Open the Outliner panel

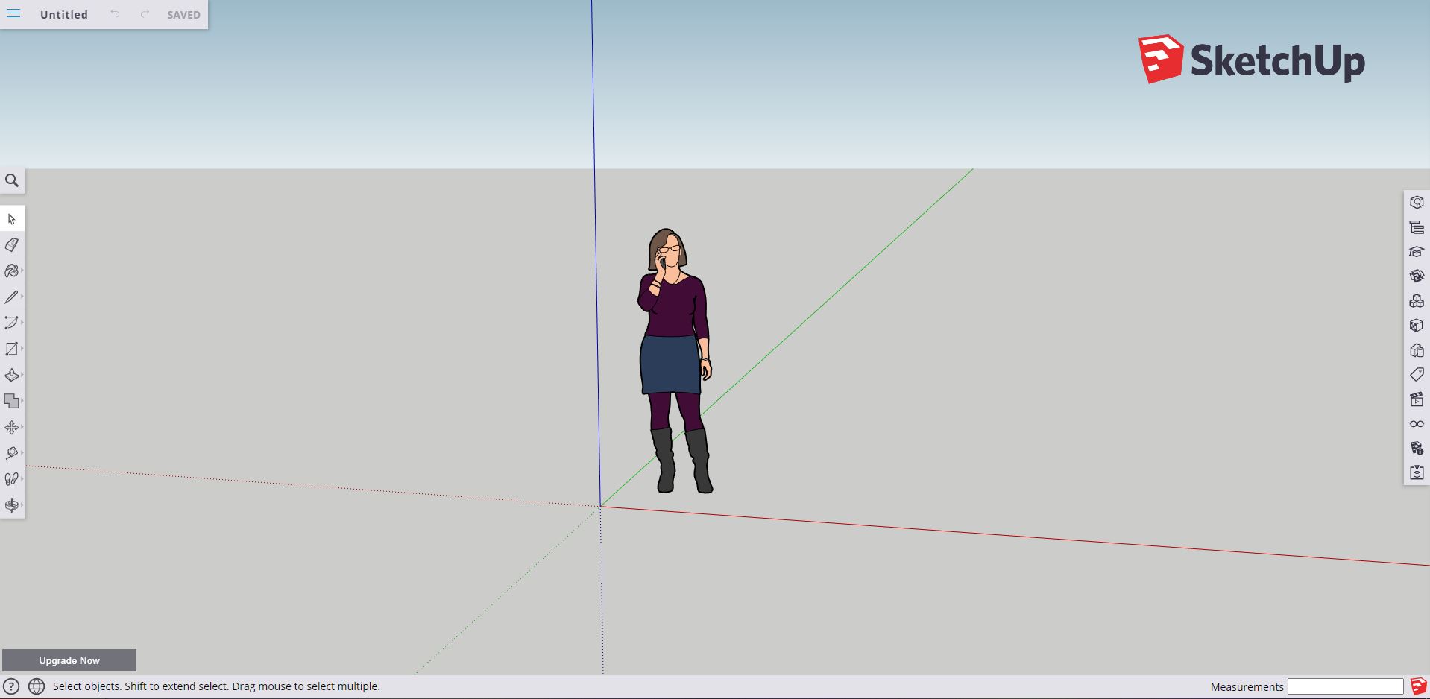[1417, 227]
